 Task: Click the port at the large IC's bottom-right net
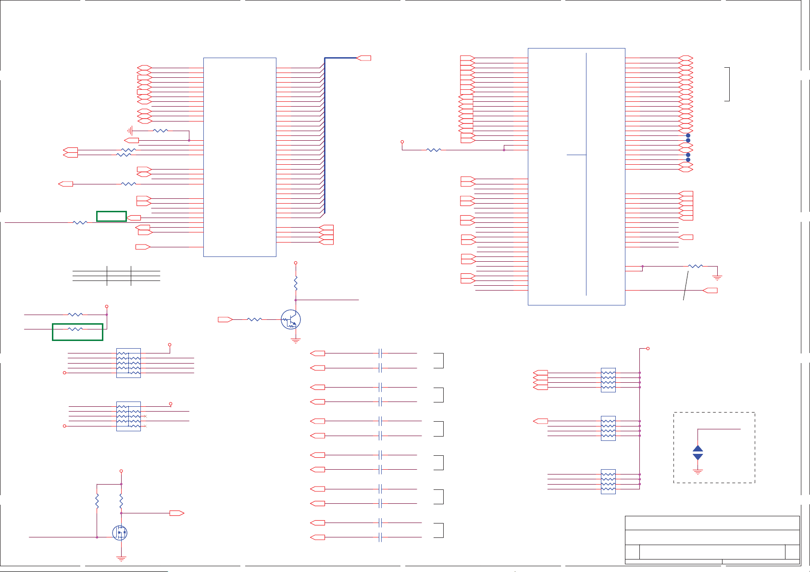point(710,291)
